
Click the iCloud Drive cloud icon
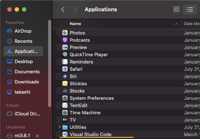click(x=9, y=114)
